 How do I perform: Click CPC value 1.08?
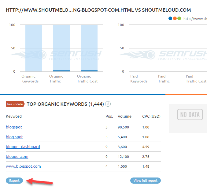point(146,137)
